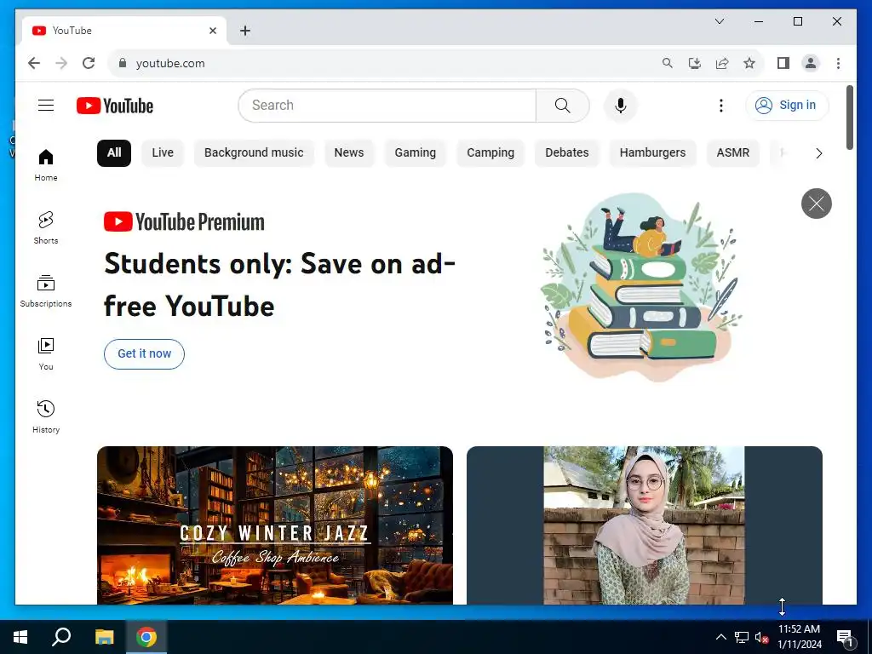Select the Live category chip

pyautogui.click(x=163, y=153)
